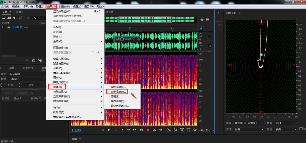Open the 模式 dropdown showing 直方图（日志缩放）
Image resolution: width=306 pixels, height=143 pixels.
tap(249, 123)
